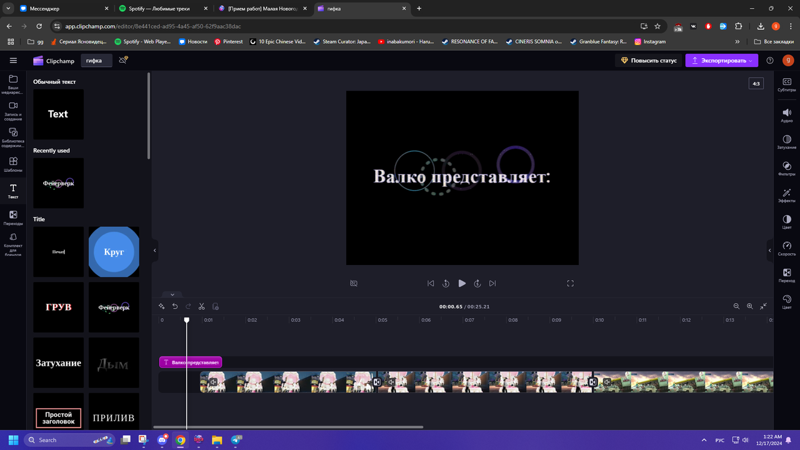Screen dimensions: 800x450
Task: Mute audio on the last timeline clip
Action: 606,382
